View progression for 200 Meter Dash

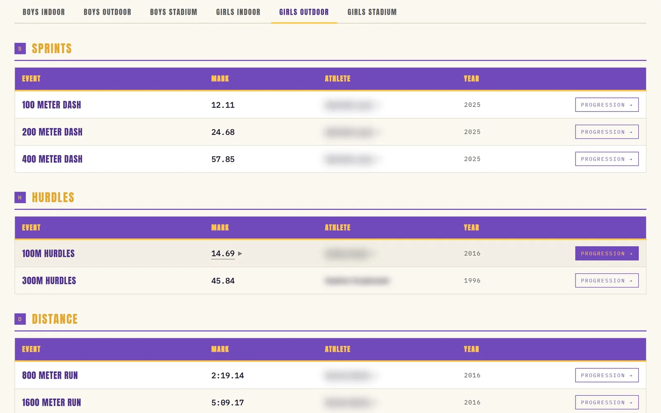606,132
